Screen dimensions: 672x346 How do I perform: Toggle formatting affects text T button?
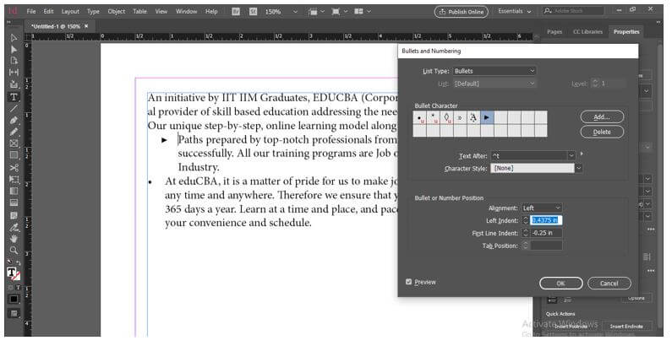tap(19, 288)
